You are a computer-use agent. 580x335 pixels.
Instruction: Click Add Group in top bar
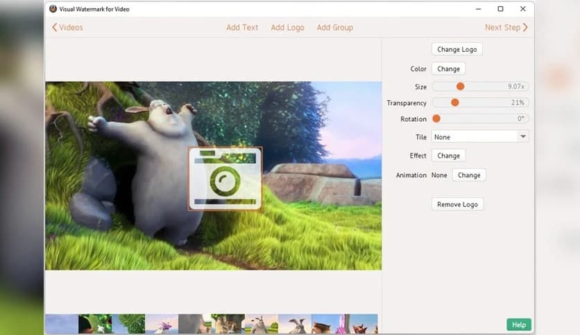click(335, 27)
